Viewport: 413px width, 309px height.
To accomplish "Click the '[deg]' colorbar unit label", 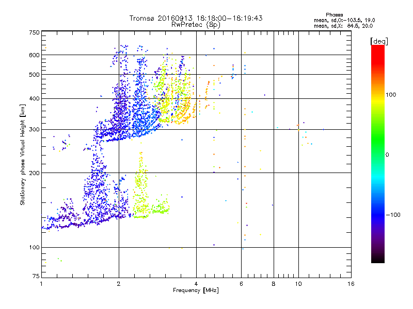I will click(379, 41).
